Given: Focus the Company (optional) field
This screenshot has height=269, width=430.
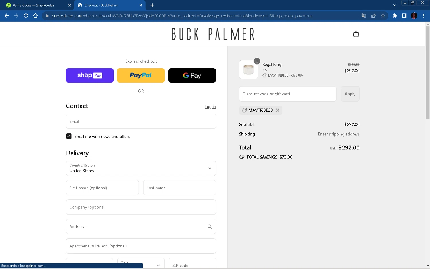Looking at the screenshot, I should point(141,207).
